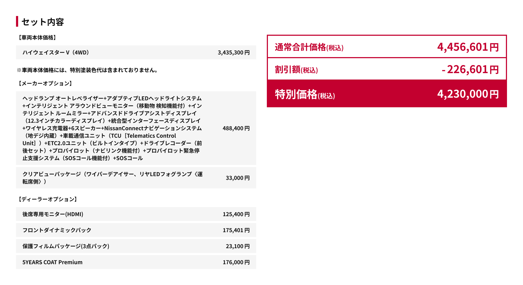Click the 通常合計価格 4,456,601円 box
The height and width of the screenshot is (285, 523).
click(387, 47)
